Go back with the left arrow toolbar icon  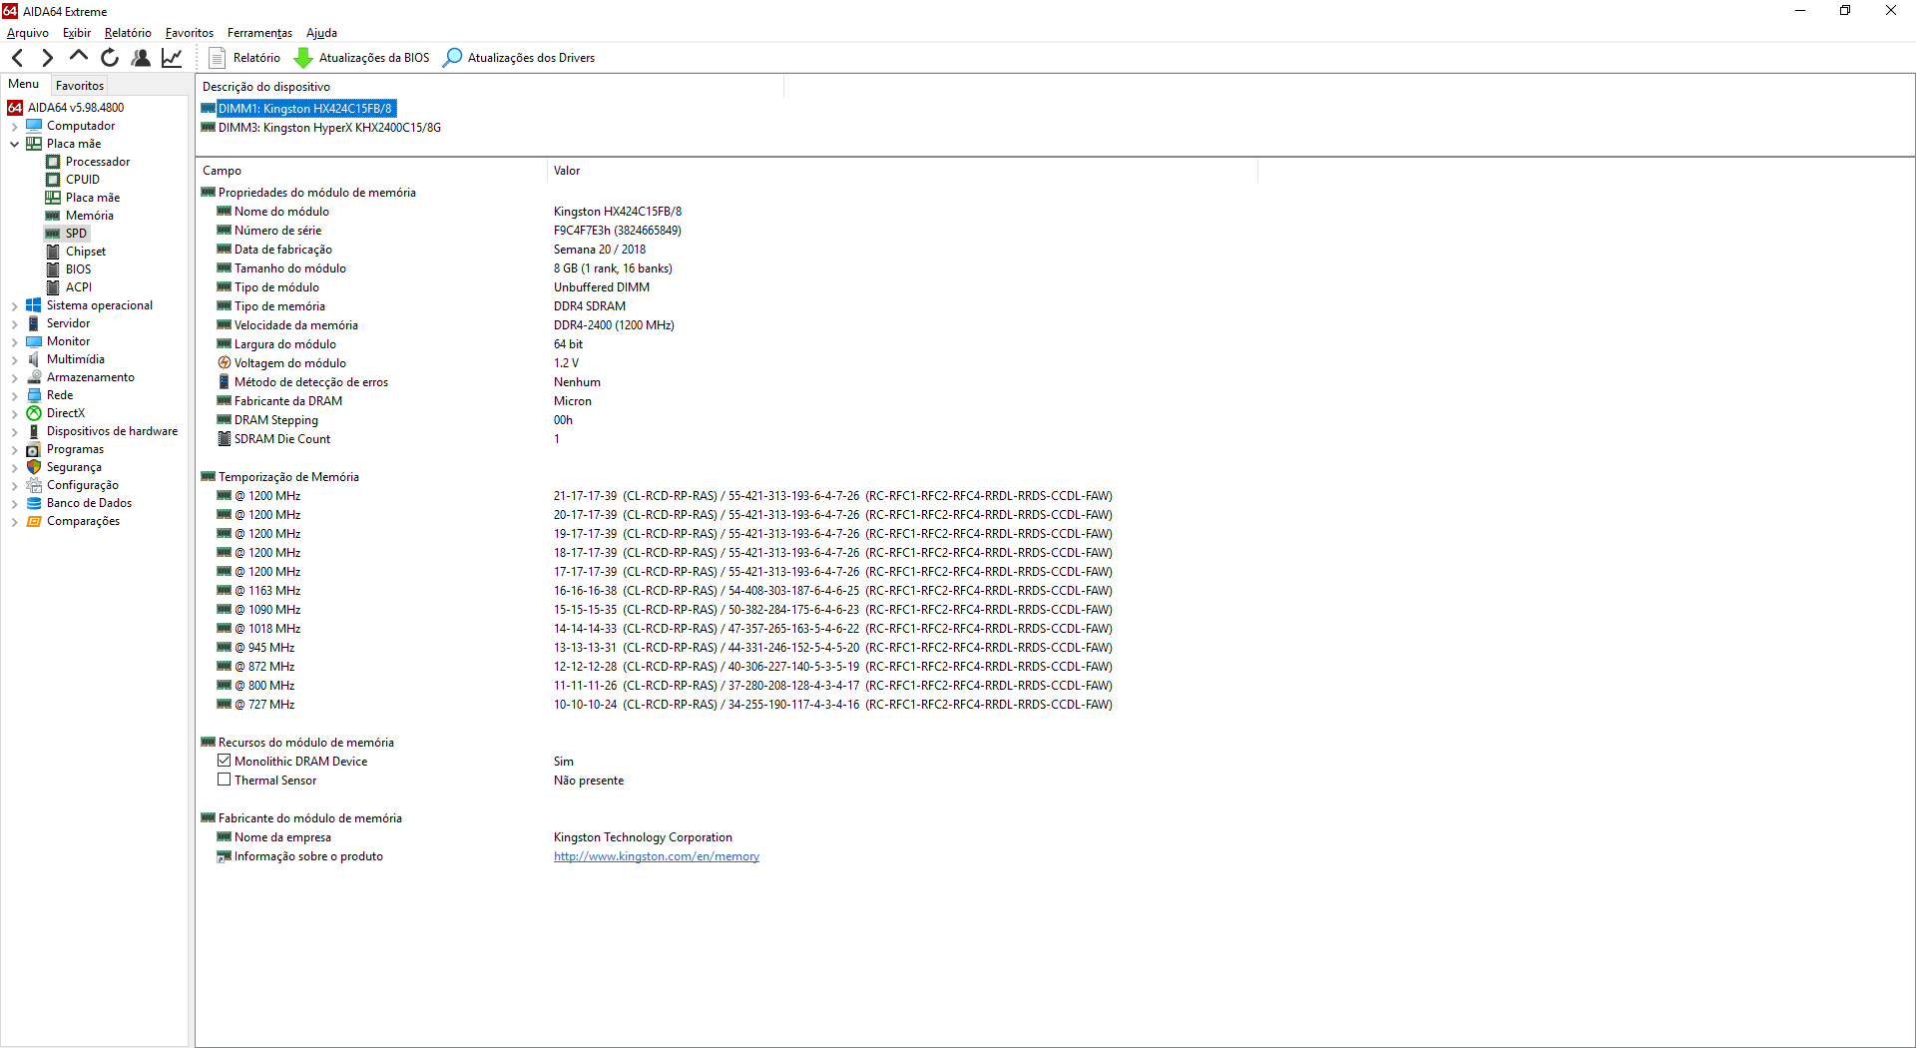pyautogui.click(x=18, y=58)
